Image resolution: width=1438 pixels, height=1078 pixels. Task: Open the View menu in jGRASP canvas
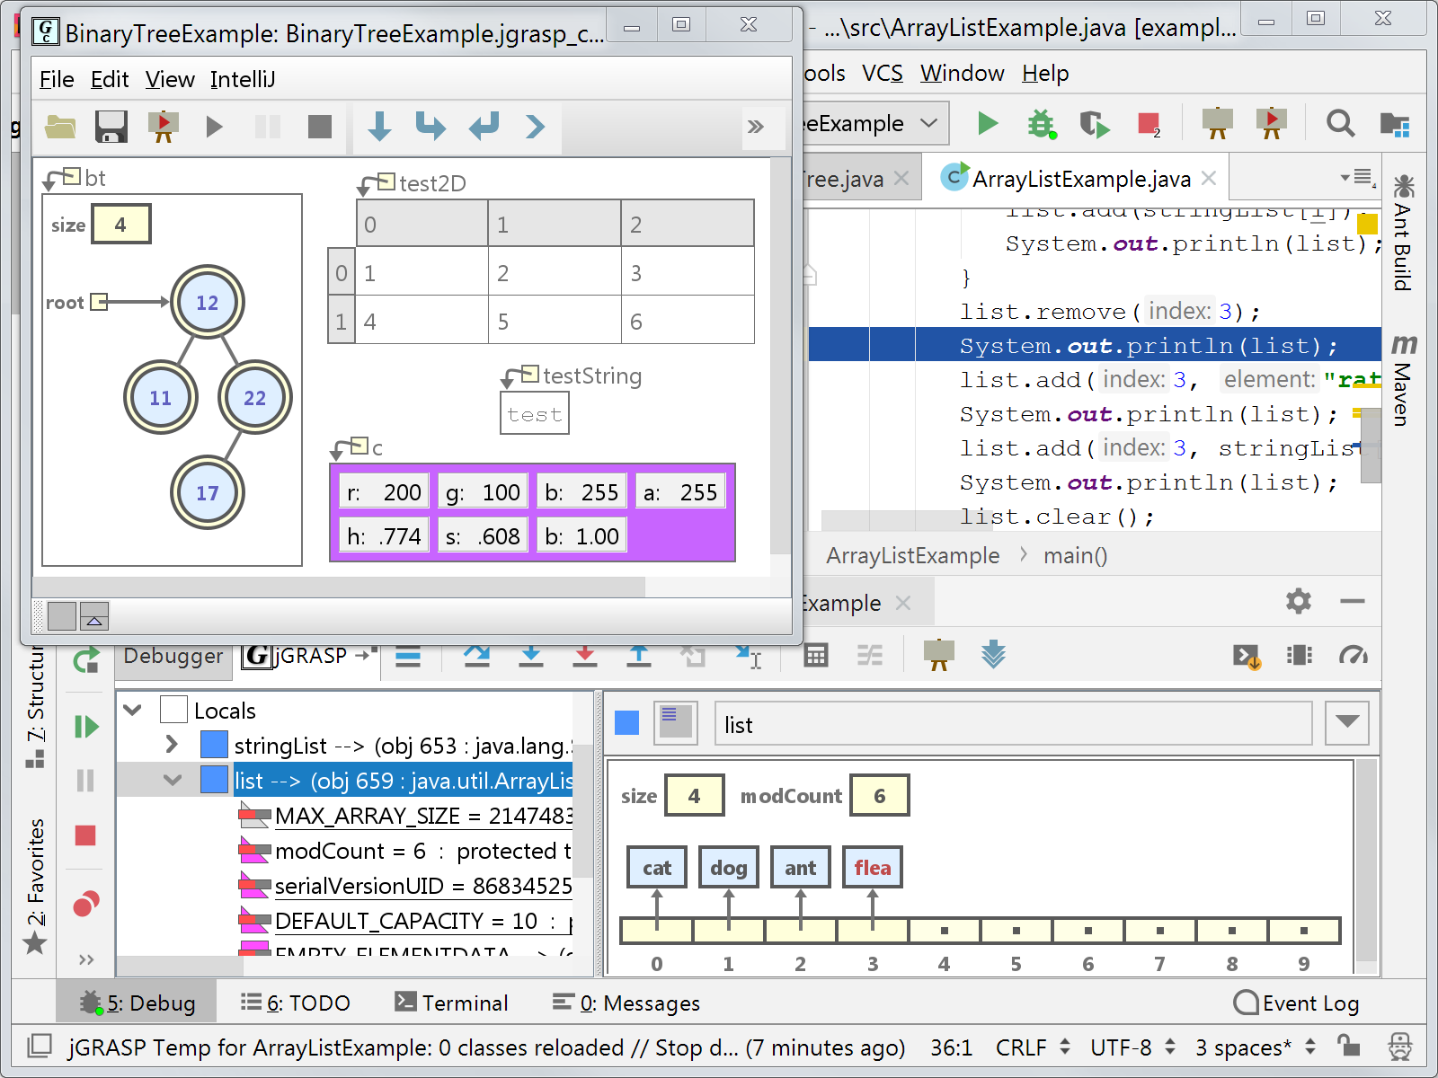tap(170, 80)
